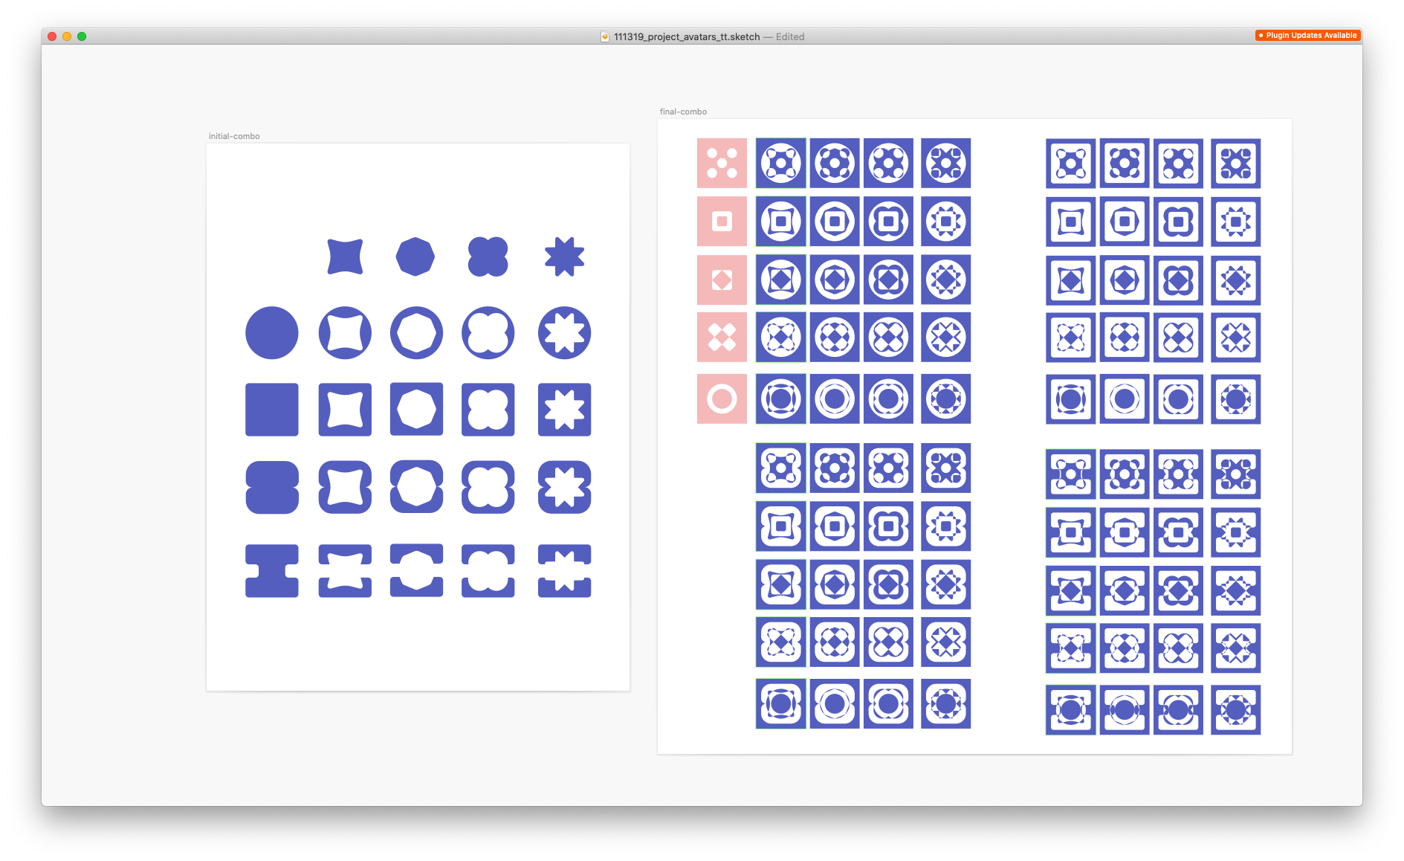Screen dimensions: 1404x861
Task: Select rounded-pill shape with star cutout
Action: click(564, 487)
